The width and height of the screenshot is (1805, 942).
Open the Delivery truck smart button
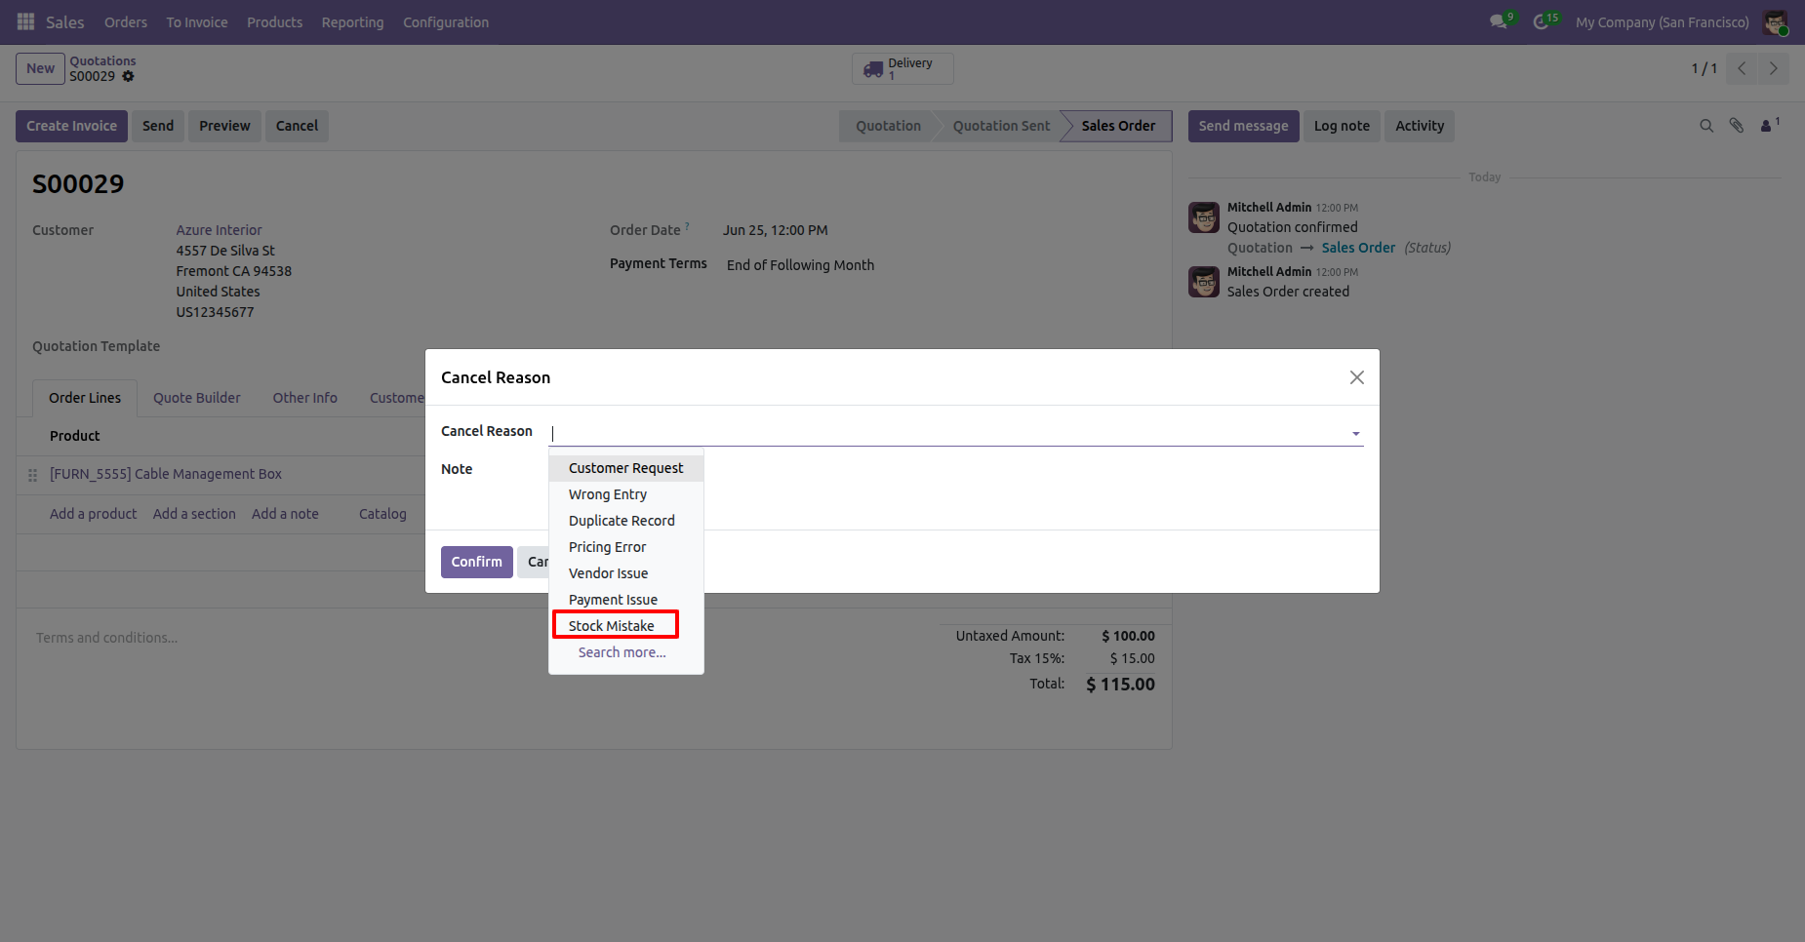point(902,68)
